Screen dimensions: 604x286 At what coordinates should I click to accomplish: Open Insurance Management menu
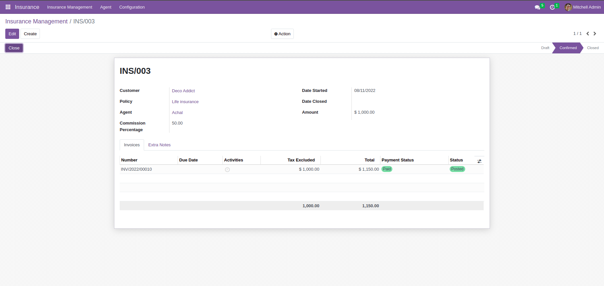click(70, 7)
